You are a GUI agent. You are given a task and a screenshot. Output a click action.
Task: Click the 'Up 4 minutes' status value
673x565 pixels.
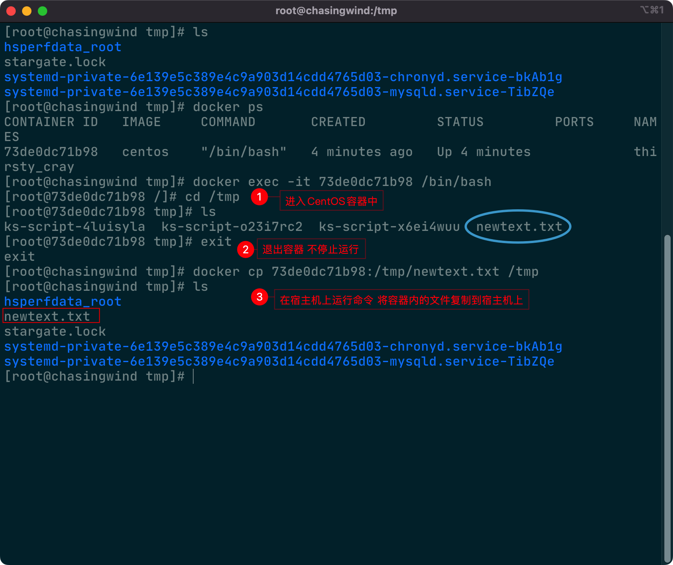click(484, 152)
